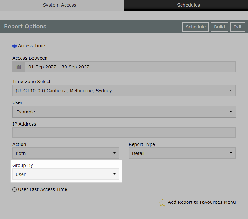This screenshot has width=248, height=219.
Task: Click the Schedule button
Action: pos(196,27)
